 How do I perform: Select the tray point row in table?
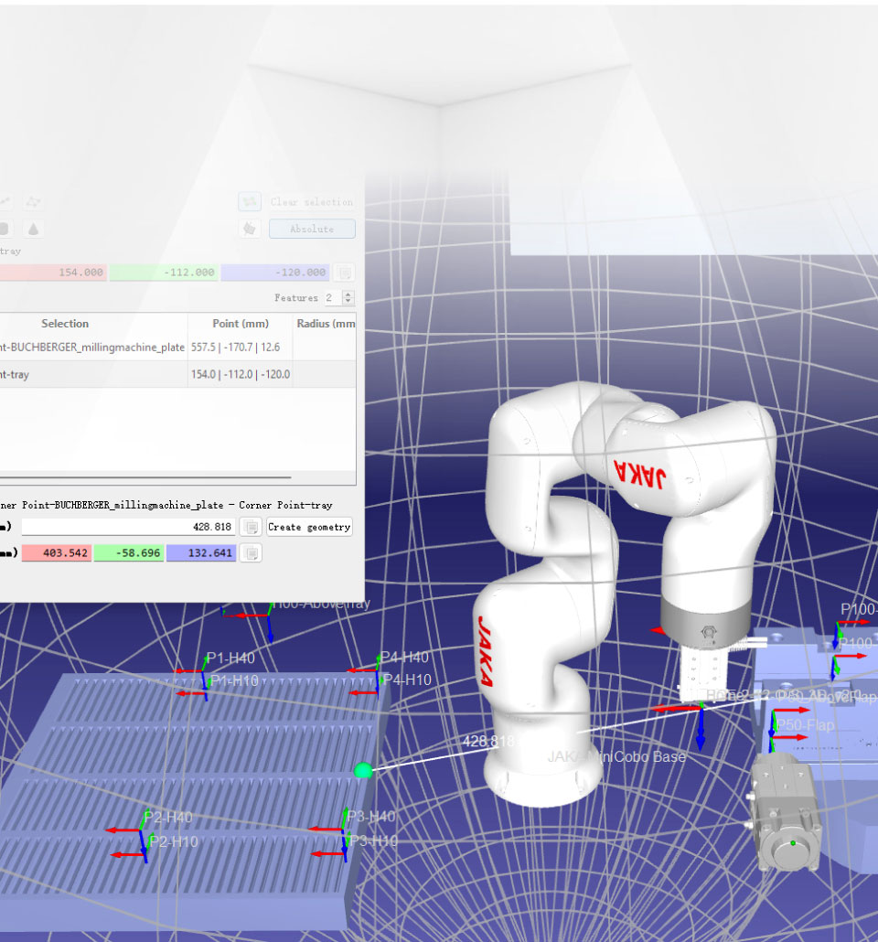coord(91,374)
